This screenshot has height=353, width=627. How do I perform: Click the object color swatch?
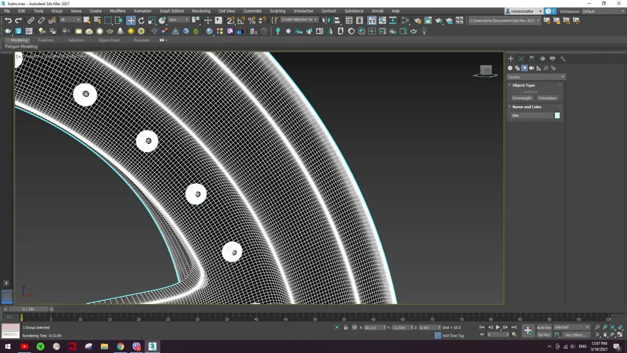[557, 115]
